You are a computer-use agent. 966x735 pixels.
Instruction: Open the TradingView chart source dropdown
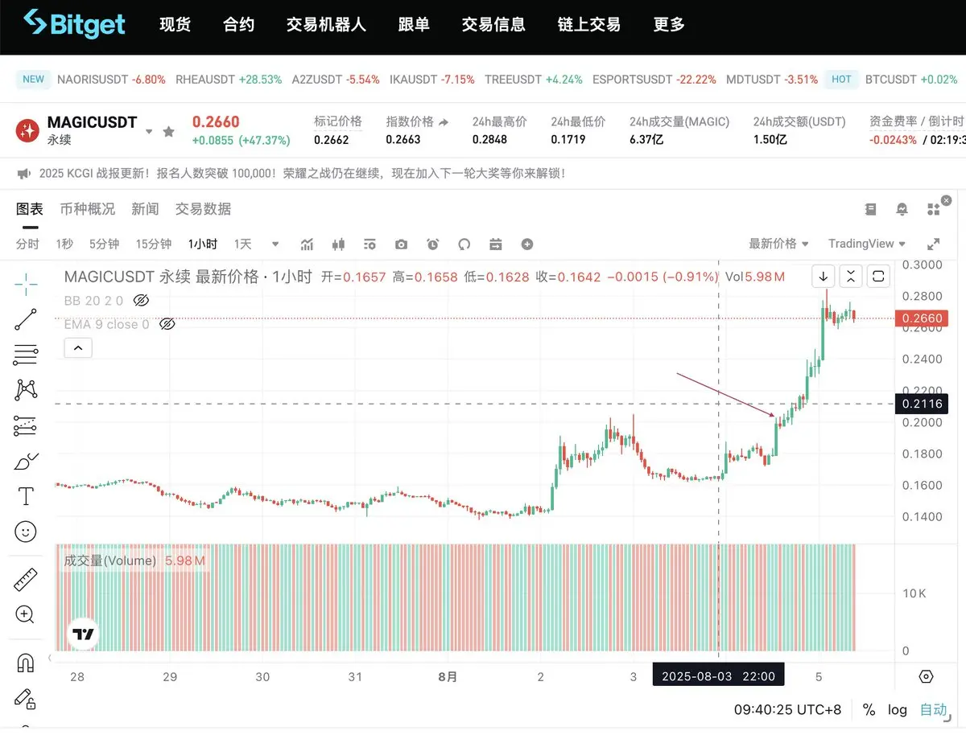pyautogui.click(x=867, y=244)
